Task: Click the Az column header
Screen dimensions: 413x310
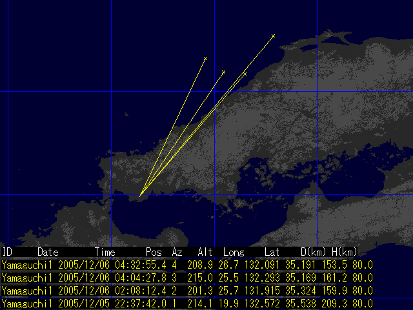Action: tap(177, 252)
